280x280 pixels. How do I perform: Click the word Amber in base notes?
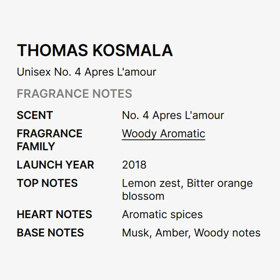point(171,233)
